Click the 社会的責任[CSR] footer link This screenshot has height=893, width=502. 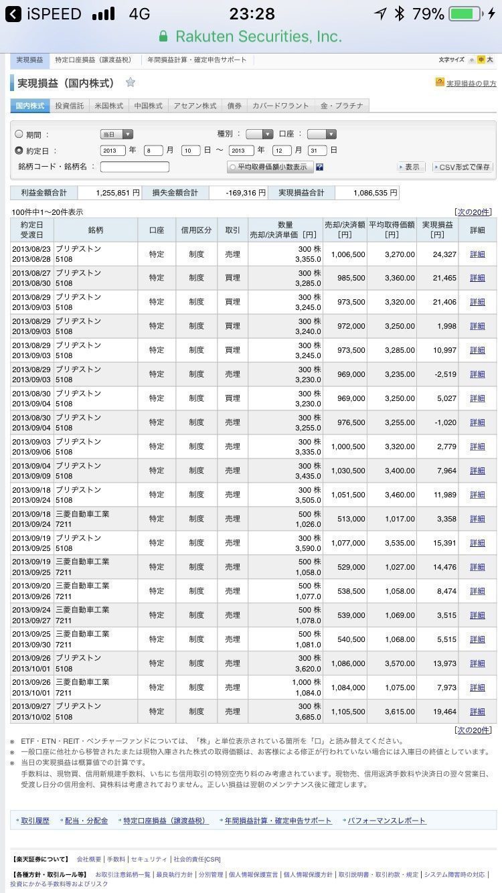click(x=197, y=860)
